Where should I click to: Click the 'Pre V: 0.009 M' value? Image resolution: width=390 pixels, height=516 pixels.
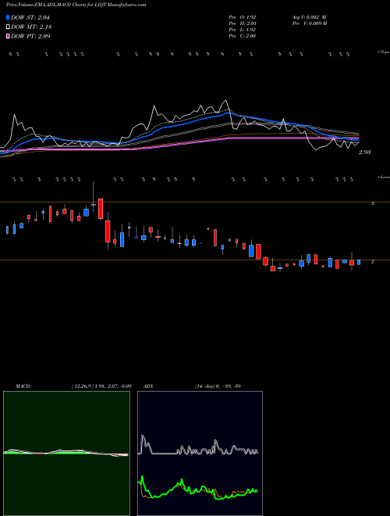[x=310, y=23]
